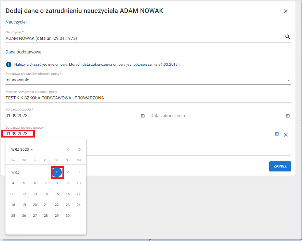Select day 30 in the calendar
The height and width of the screenshot is (241, 302).
[68, 215]
